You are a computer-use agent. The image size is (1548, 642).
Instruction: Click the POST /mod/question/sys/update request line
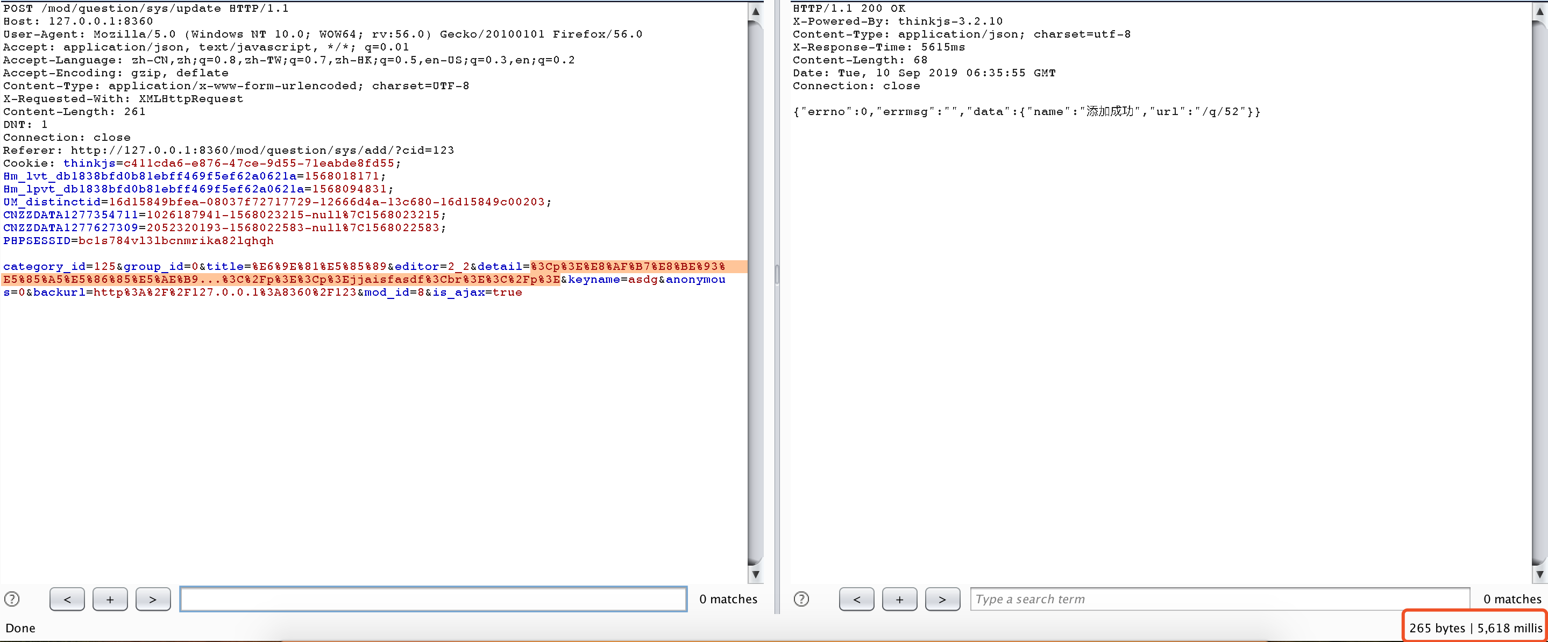[x=146, y=9]
